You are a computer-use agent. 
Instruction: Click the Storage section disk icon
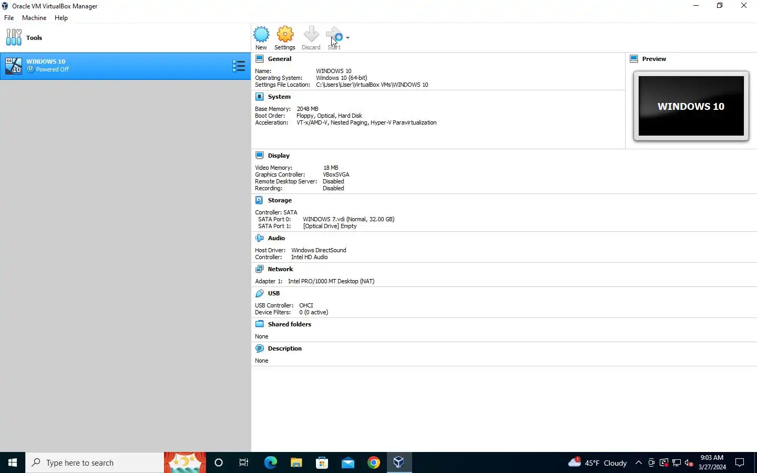pyautogui.click(x=259, y=200)
